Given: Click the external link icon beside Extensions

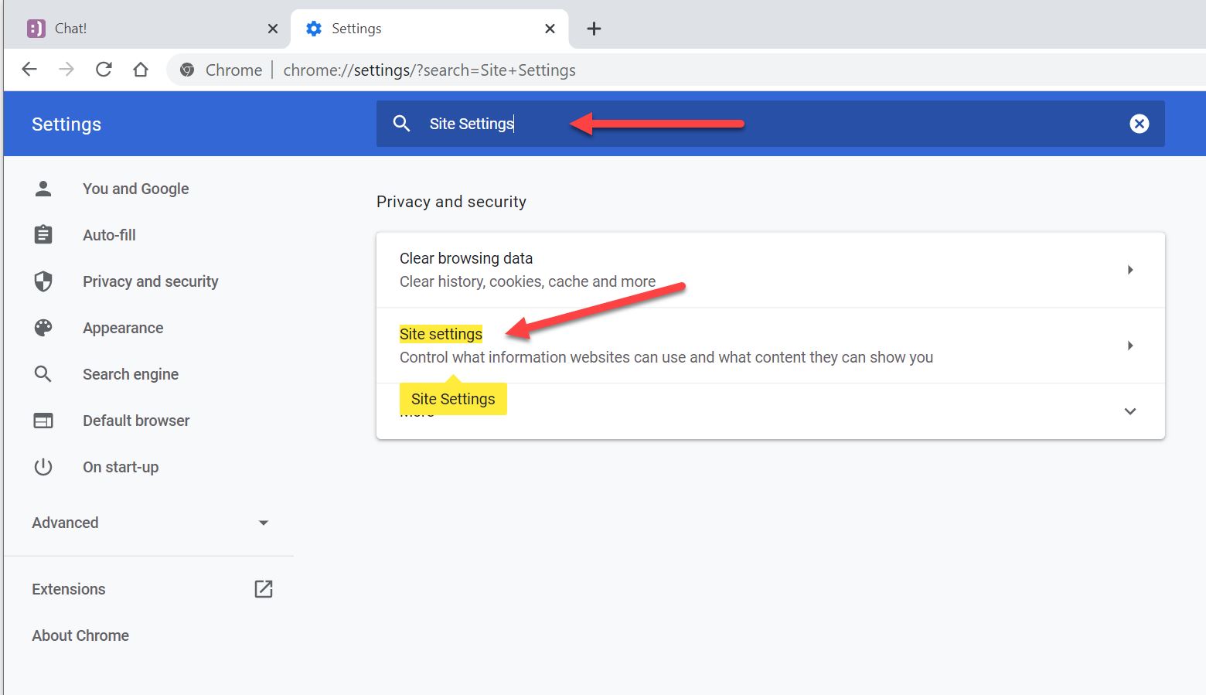Looking at the screenshot, I should (x=264, y=589).
